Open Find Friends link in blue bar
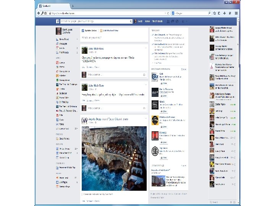Viewport: 275px width, 206px height. click(157, 21)
